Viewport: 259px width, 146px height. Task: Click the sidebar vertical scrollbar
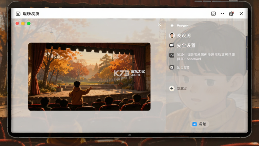click(x=247, y=53)
